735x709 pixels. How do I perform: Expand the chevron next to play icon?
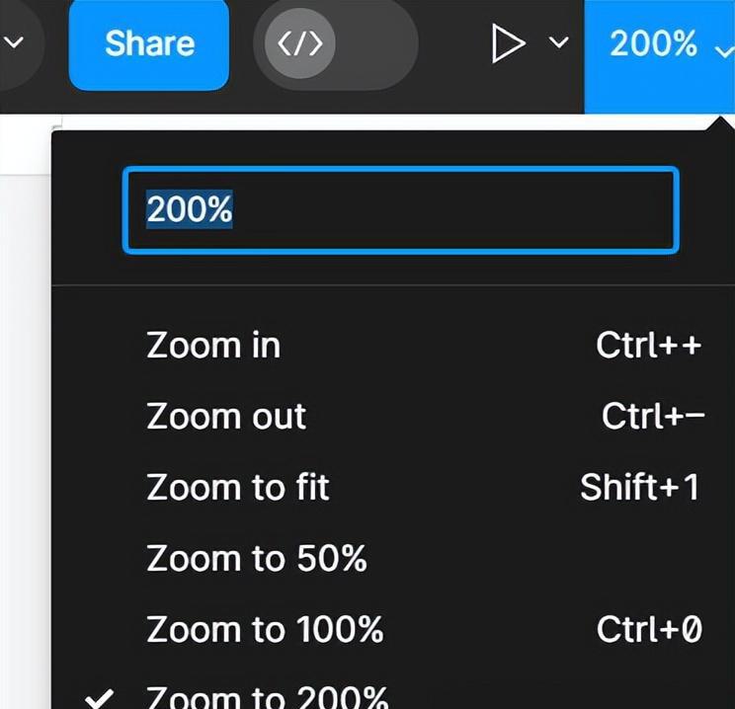click(558, 42)
